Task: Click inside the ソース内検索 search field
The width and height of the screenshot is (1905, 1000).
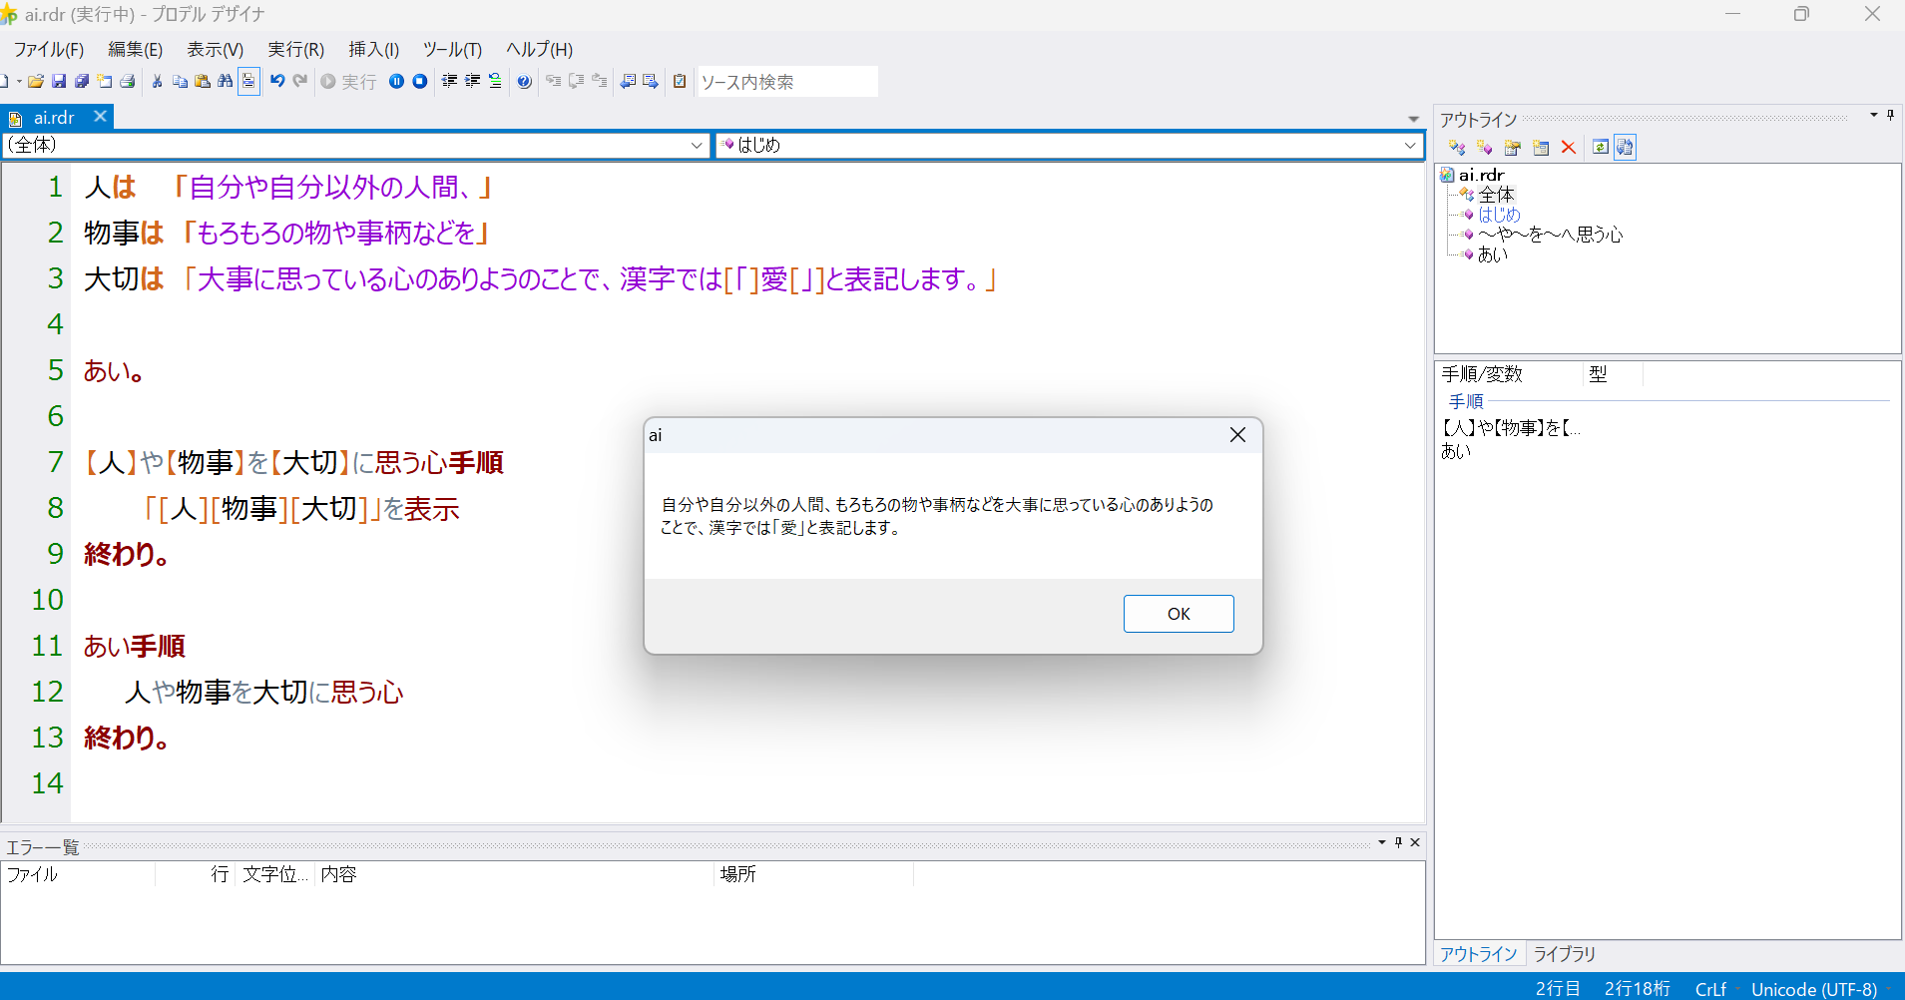Action: [x=787, y=81]
